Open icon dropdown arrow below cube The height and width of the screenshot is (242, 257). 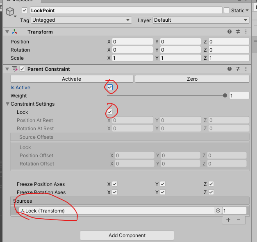[15, 16]
